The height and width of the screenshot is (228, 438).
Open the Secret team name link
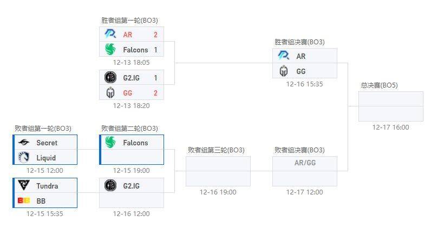[x=47, y=143]
